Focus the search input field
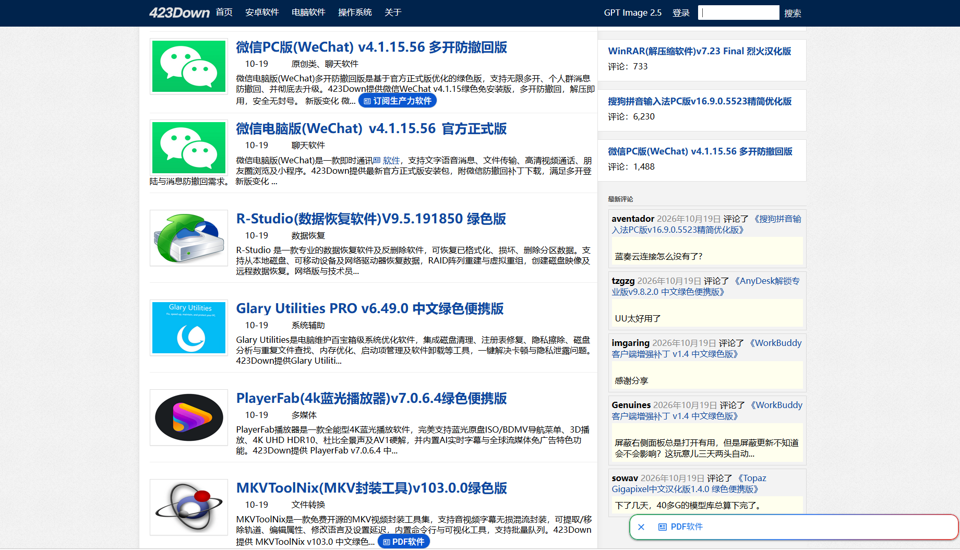Screen dimensions: 960x550 (x=739, y=13)
